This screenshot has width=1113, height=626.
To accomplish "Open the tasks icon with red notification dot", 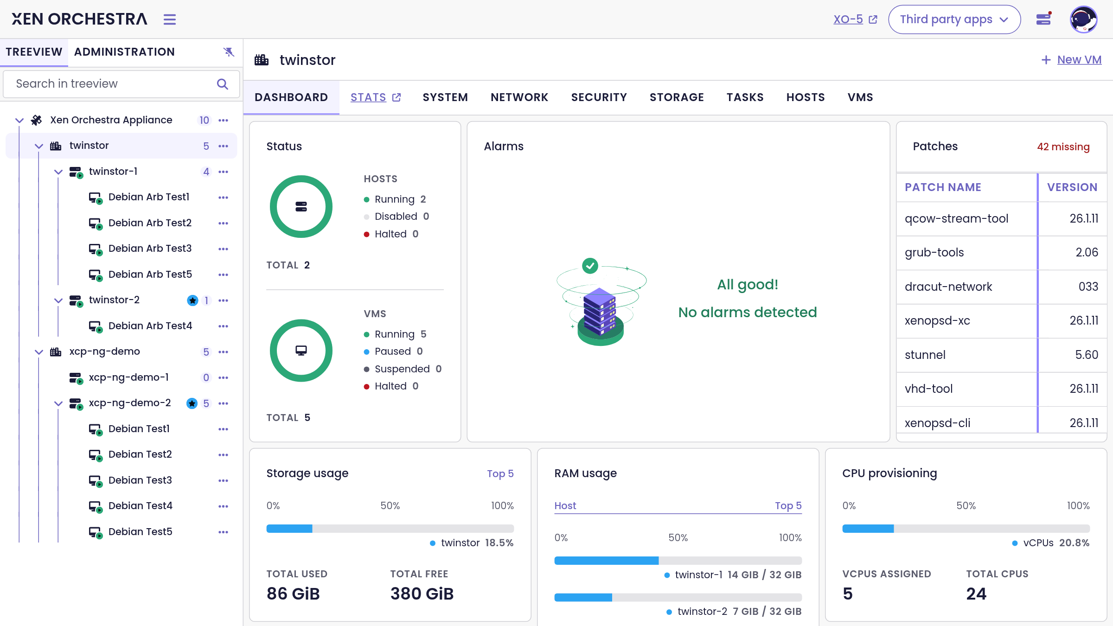I will point(1043,19).
